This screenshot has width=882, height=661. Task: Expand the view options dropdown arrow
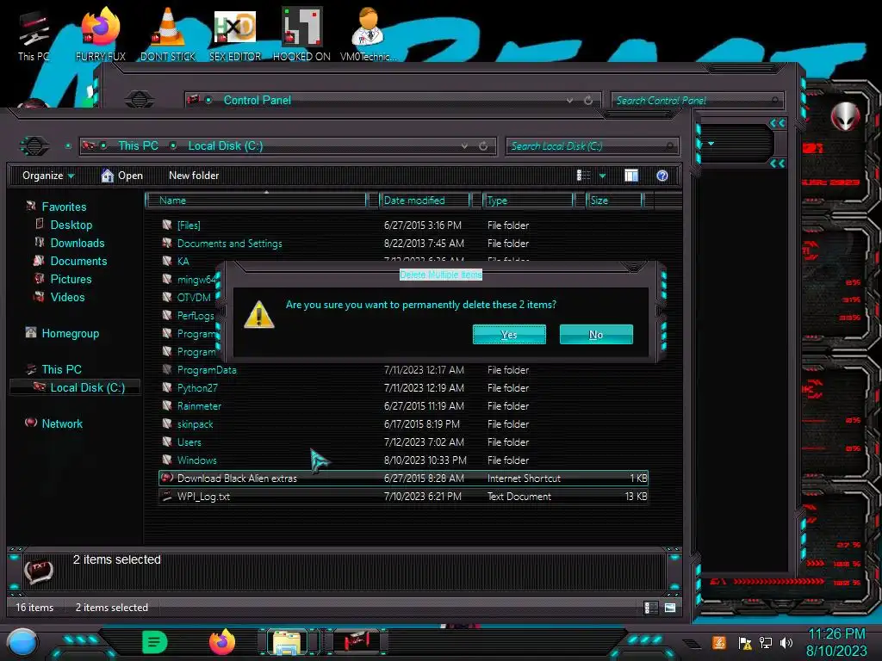point(602,176)
